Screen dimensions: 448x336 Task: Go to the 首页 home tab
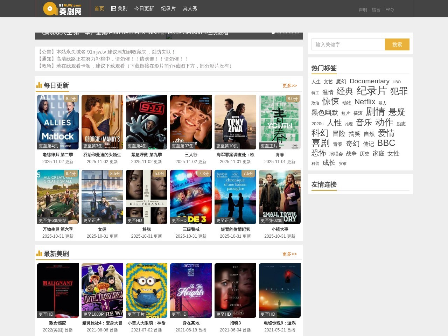tap(99, 8)
